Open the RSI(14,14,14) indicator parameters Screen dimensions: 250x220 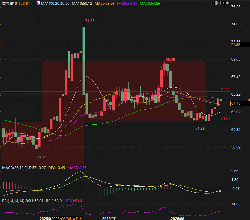click(13, 201)
